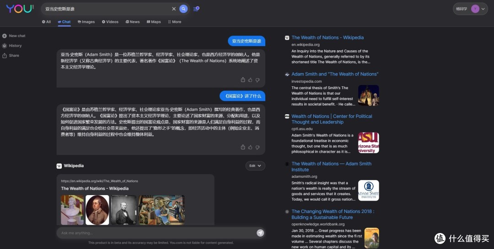Share the 《国富论》 answer
This screenshot has width=494, height=249.
[x=243, y=147]
